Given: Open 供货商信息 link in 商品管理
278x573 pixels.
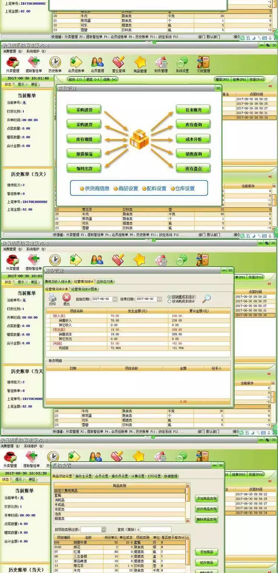Looking at the screenshot, I should 95,189.
